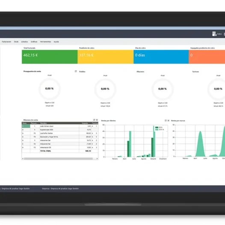This screenshot has height=225, width=225.
Task: Click the Albaranes de venta title
Action: point(30,120)
